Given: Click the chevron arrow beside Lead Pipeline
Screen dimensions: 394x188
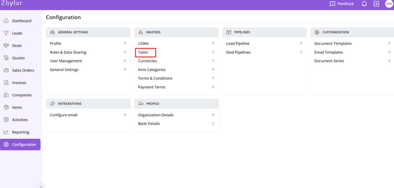Looking at the screenshot, I should pyautogui.click(x=301, y=43).
